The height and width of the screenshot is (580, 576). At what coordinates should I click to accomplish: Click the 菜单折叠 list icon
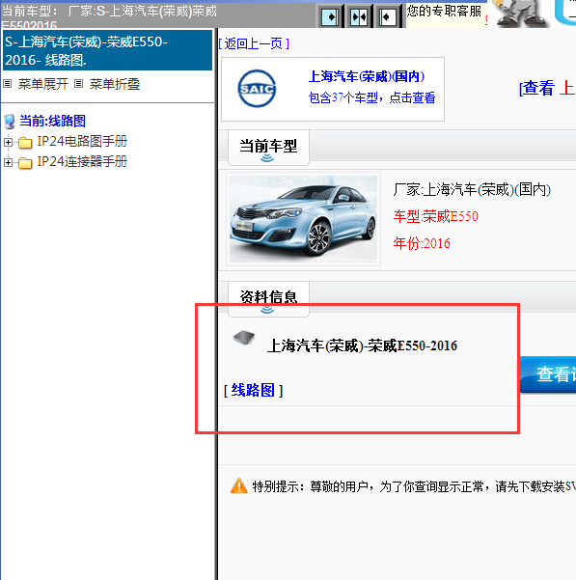[78, 84]
